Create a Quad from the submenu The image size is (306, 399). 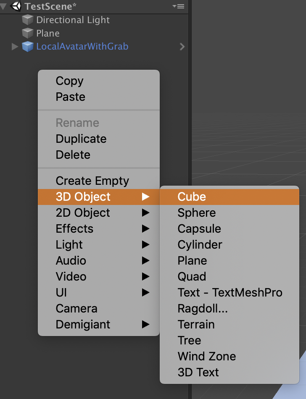coord(229,277)
